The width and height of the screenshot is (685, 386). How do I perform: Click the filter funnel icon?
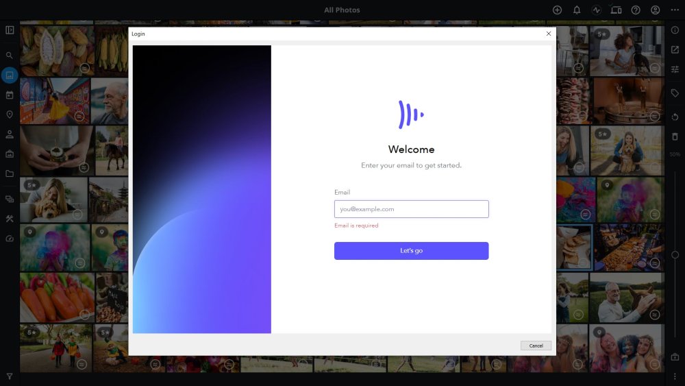[x=10, y=376]
